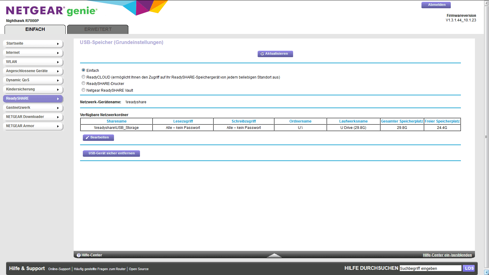
Task: Click the 24.4G free space value
Action: coord(442,128)
